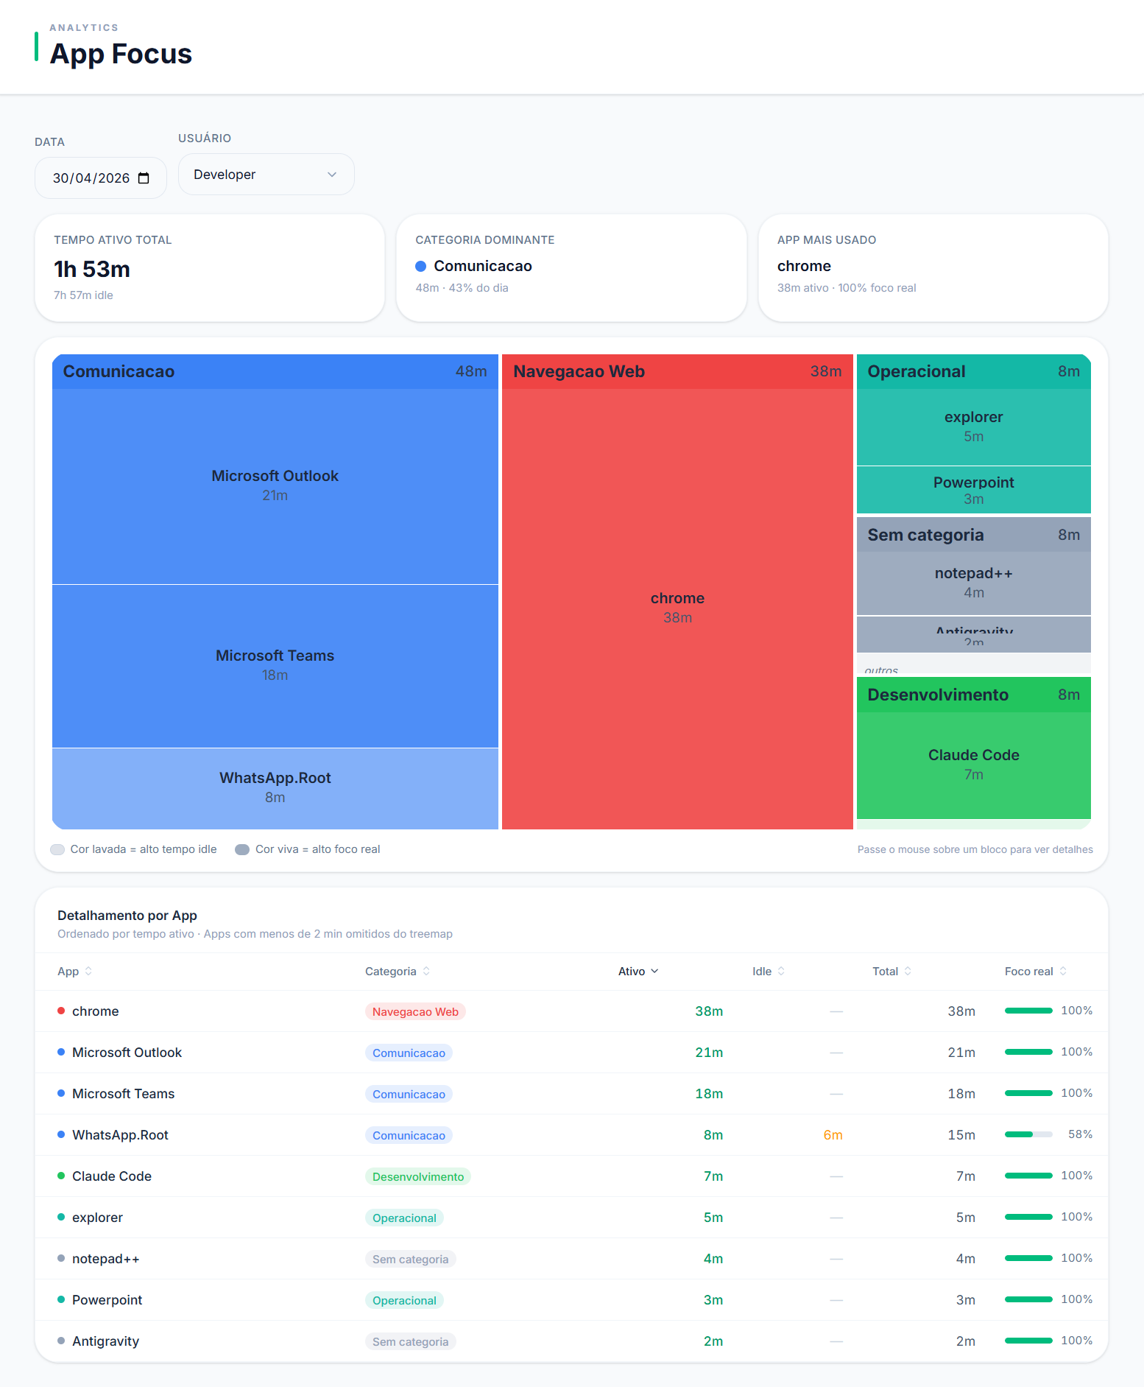The width and height of the screenshot is (1144, 1387).
Task: Click the blue Comunicacao color dot in card
Action: click(x=421, y=266)
